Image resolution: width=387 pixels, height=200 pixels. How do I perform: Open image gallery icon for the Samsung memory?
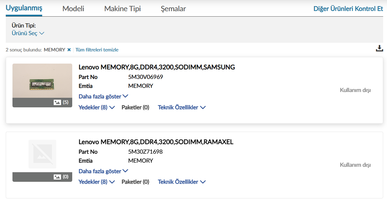coord(58,102)
